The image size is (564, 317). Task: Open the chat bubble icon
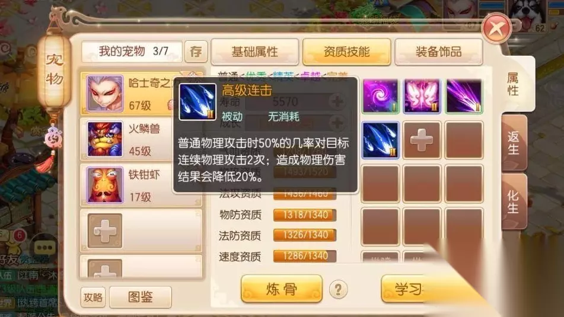(x=44, y=247)
